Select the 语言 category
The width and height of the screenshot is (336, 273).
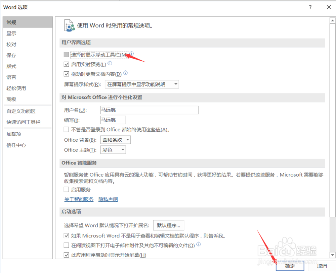coord(28,77)
